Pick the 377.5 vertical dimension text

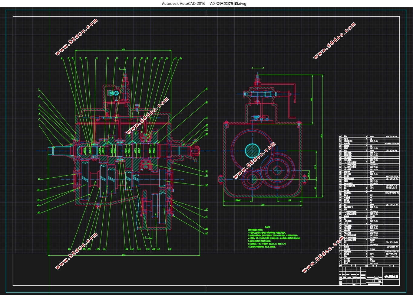click(315, 167)
